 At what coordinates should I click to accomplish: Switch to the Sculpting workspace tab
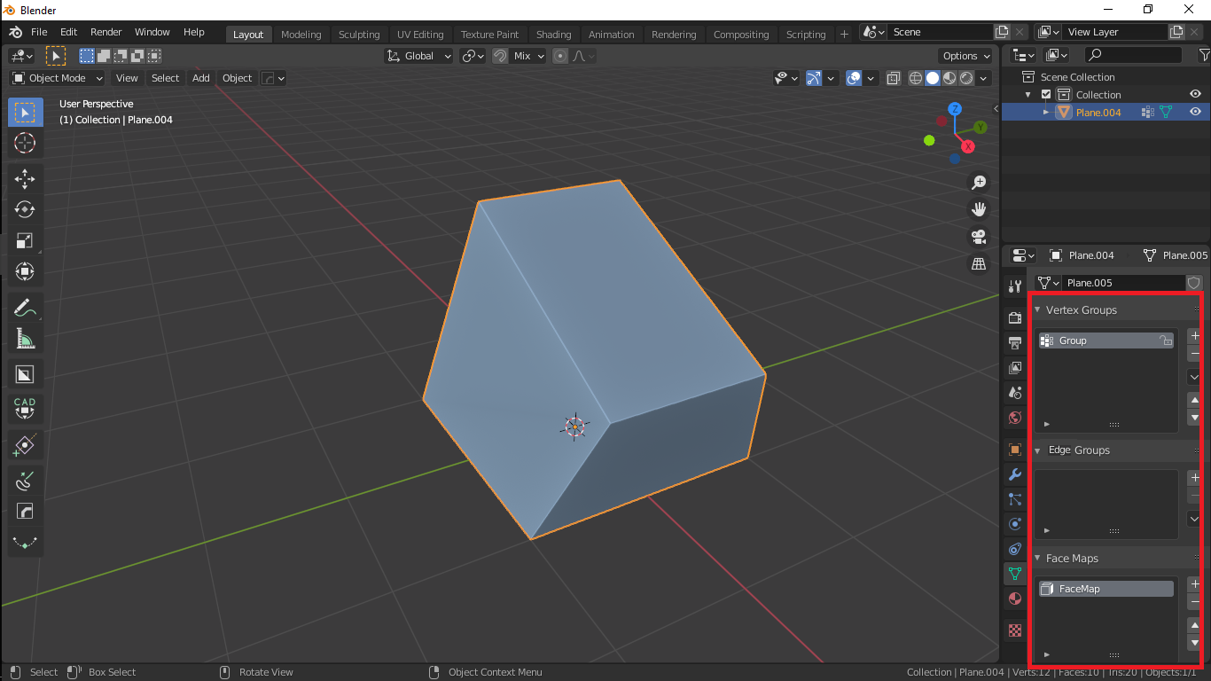pyautogui.click(x=359, y=35)
